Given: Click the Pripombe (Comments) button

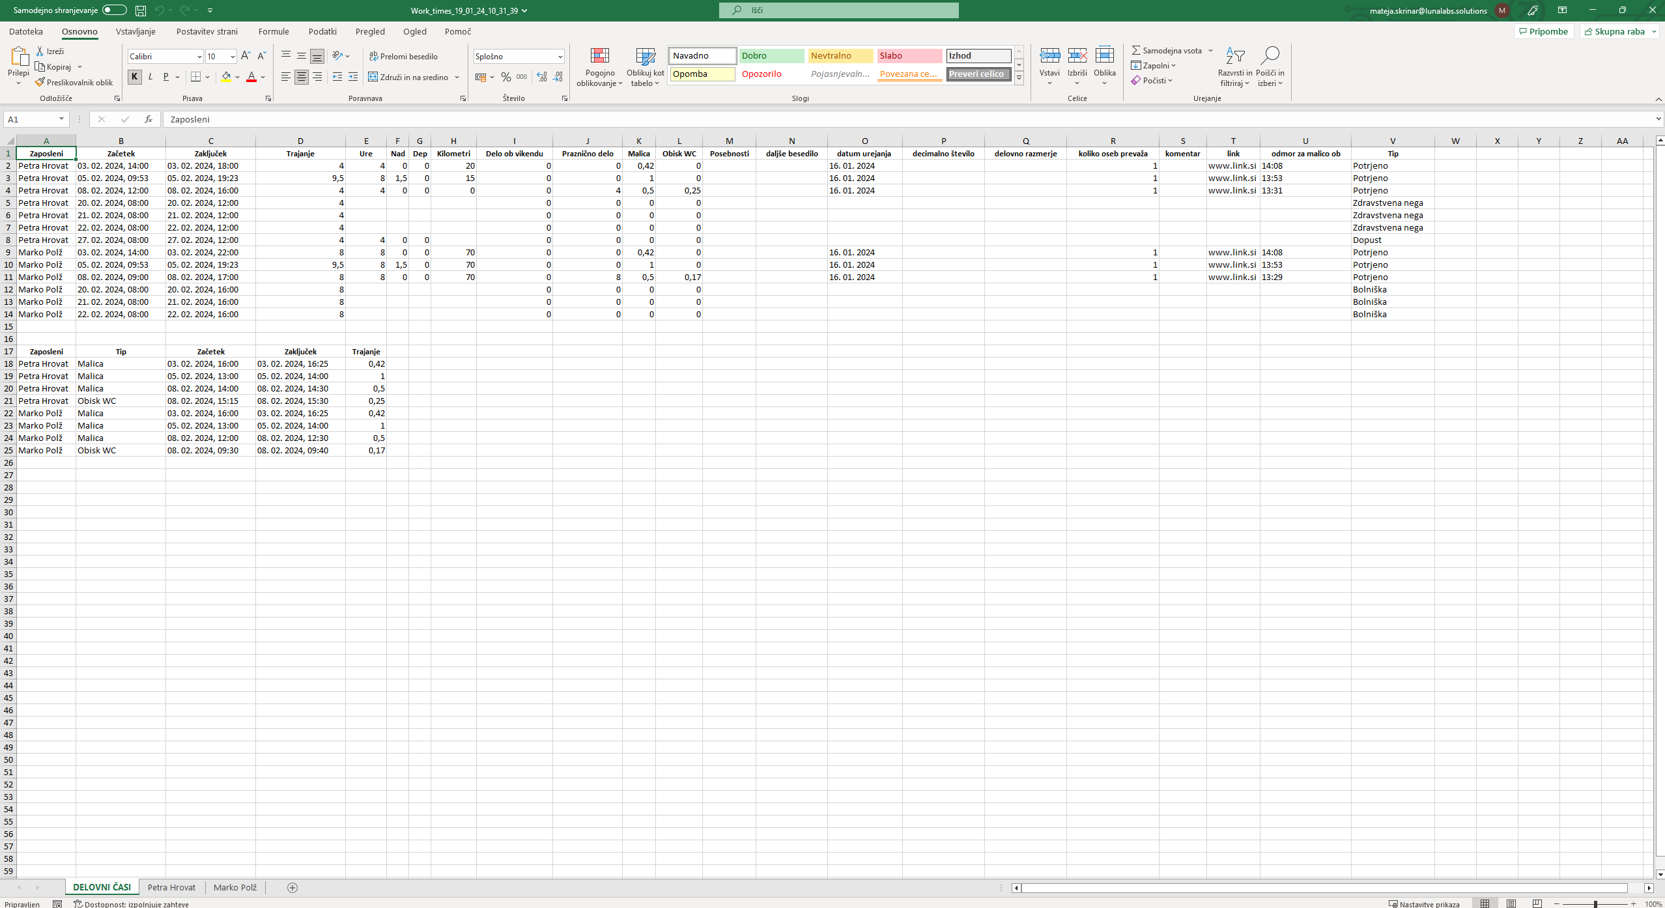Looking at the screenshot, I should click(x=1544, y=31).
